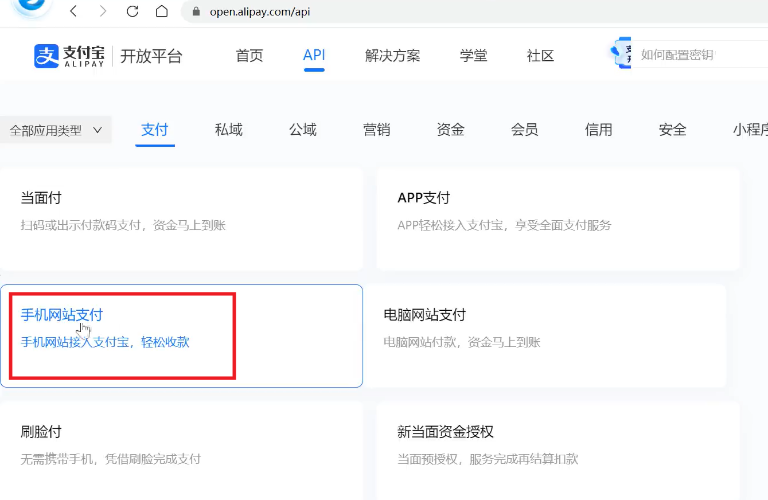
Task: Reload the page with refresh icon
Action: click(x=132, y=11)
